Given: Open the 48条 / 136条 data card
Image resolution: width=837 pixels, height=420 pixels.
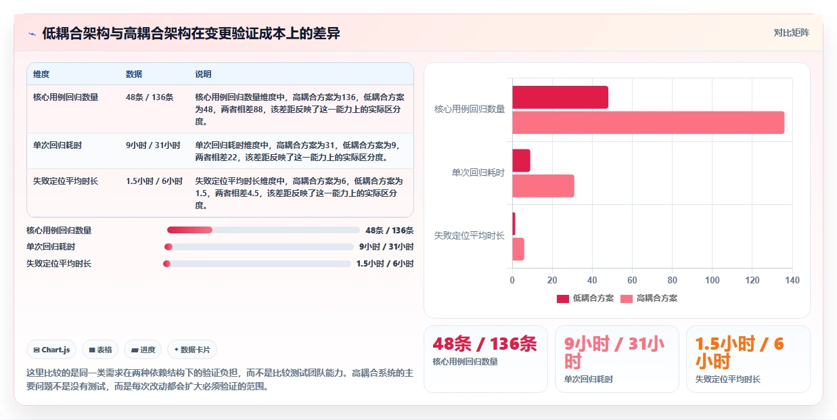Looking at the screenshot, I should coord(486,359).
